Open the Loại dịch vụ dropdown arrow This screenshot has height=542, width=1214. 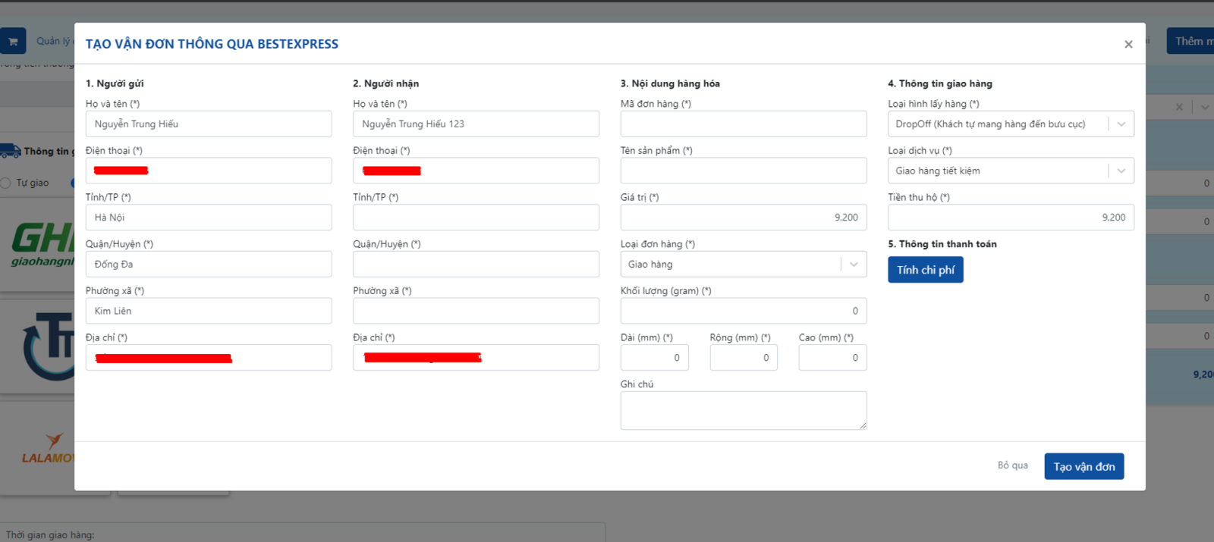[1121, 171]
